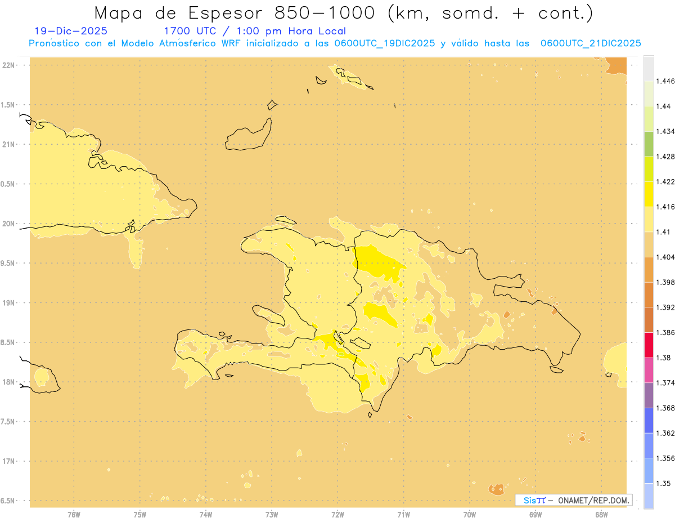Viewport: 675px width, 522px height.
Task: Pick the orange colorbar band between 1.398 and 1.404
Action: coord(649,269)
